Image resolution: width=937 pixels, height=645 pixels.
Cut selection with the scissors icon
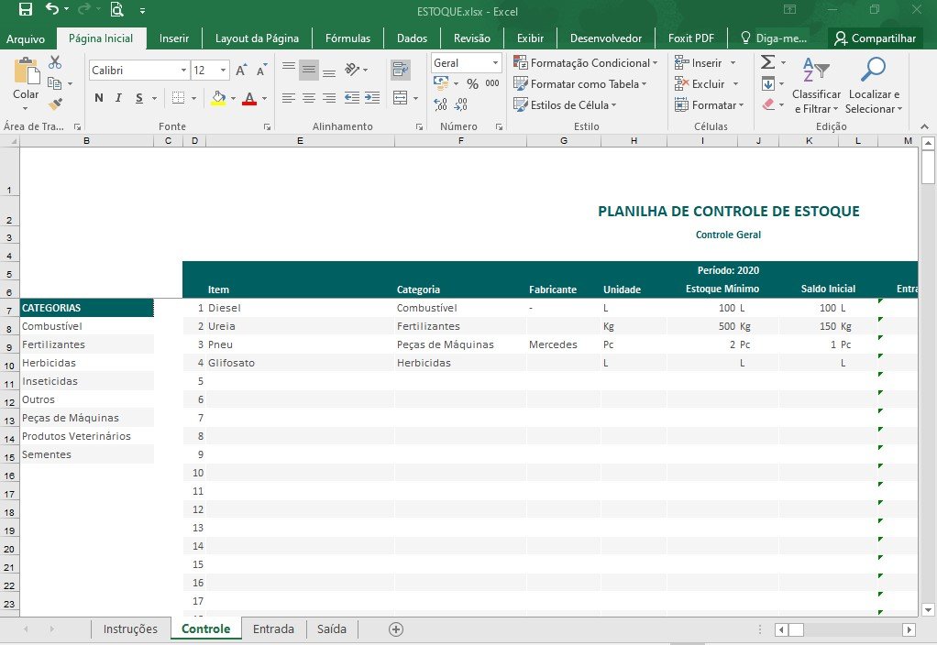tap(55, 62)
